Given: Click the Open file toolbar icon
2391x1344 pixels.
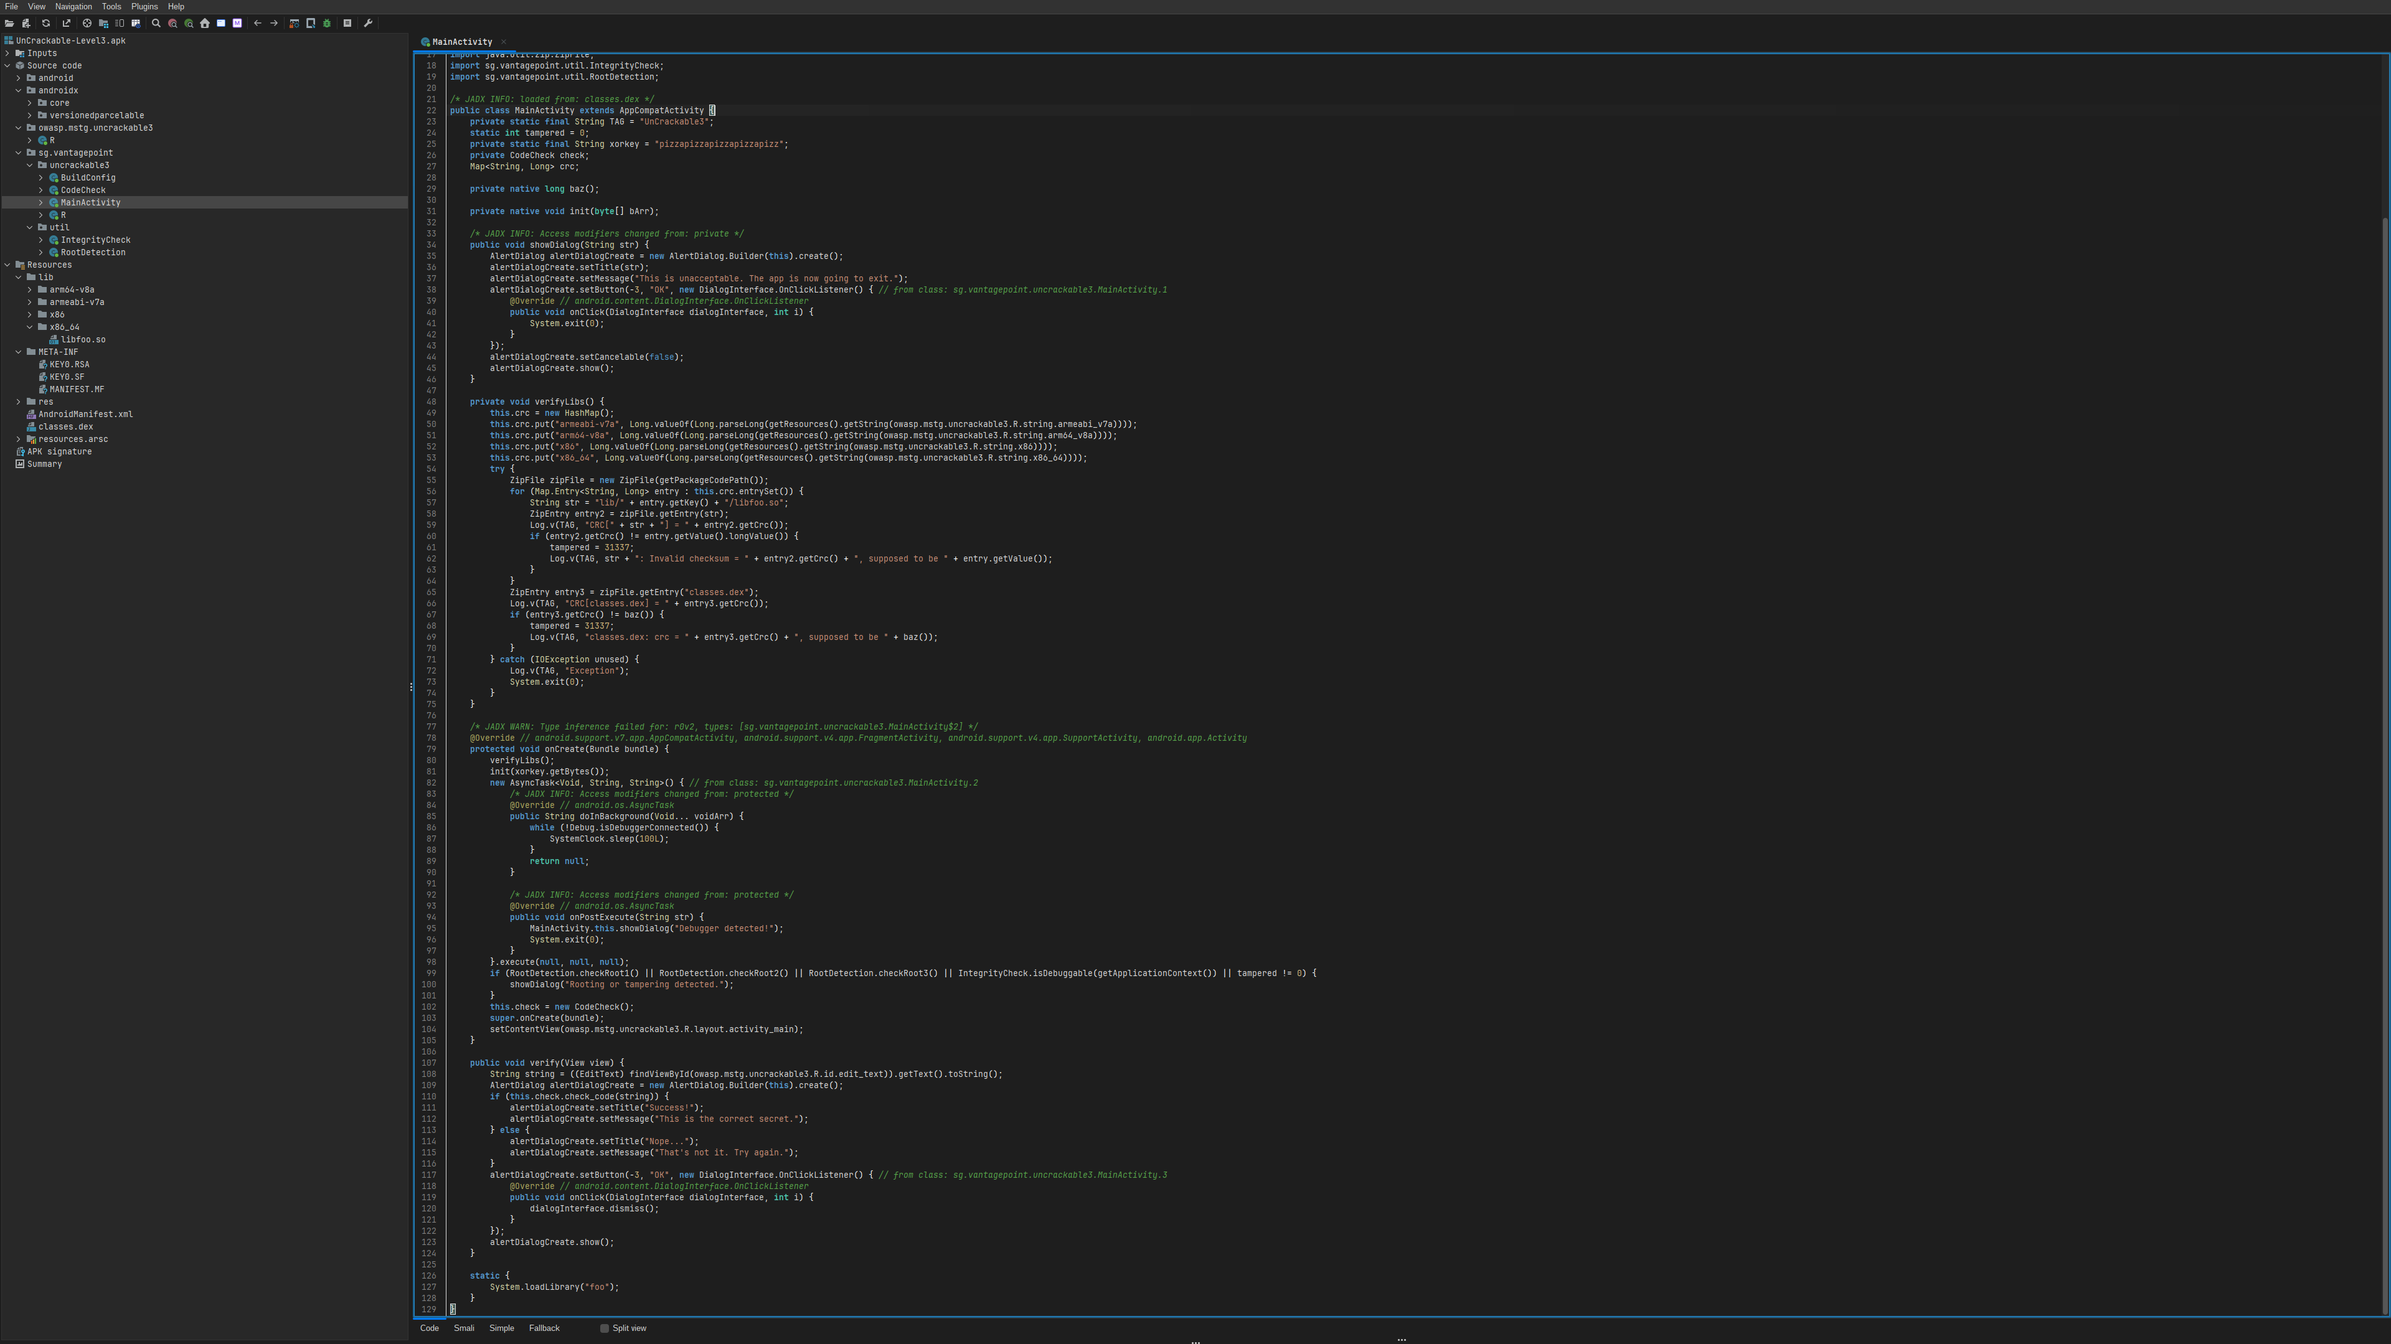Looking at the screenshot, I should point(9,23).
